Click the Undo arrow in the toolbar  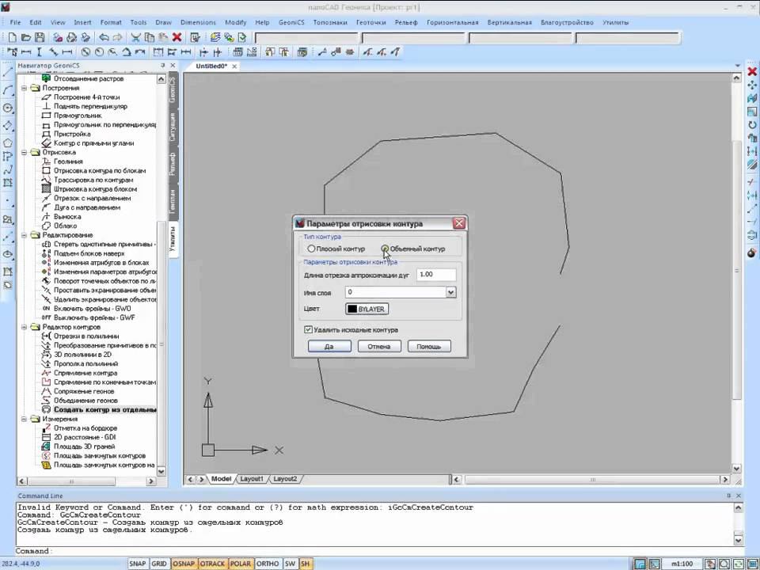(104, 37)
